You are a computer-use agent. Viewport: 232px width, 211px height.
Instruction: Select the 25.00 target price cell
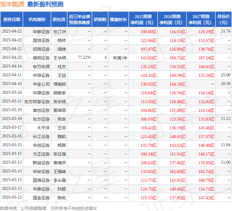225,75
